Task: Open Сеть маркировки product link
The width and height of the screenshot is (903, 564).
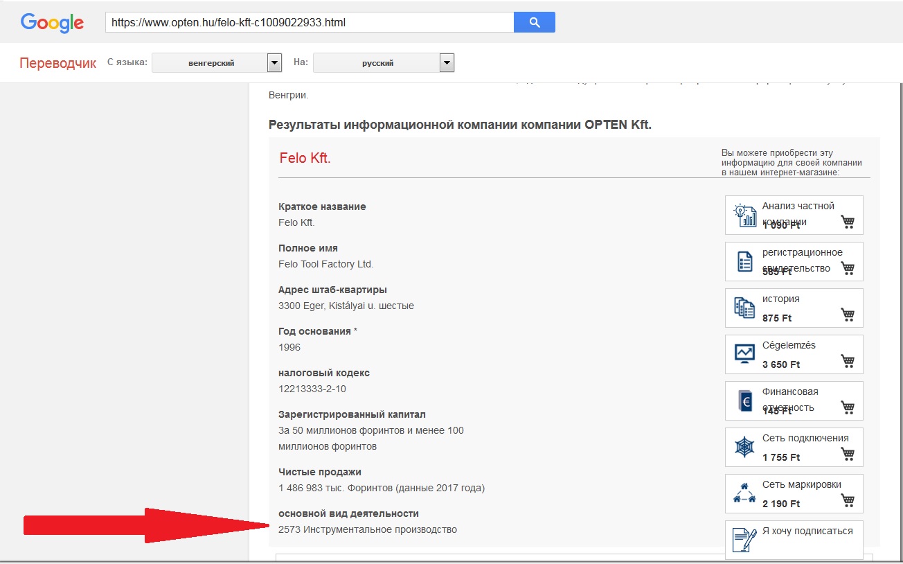Action: pos(802,484)
